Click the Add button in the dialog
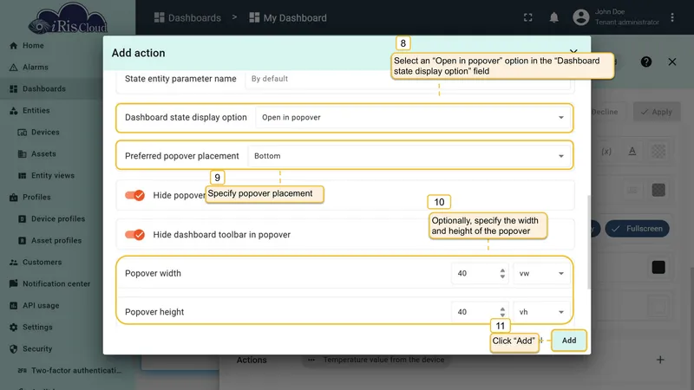Screen dimensions: 694x390 569,341
